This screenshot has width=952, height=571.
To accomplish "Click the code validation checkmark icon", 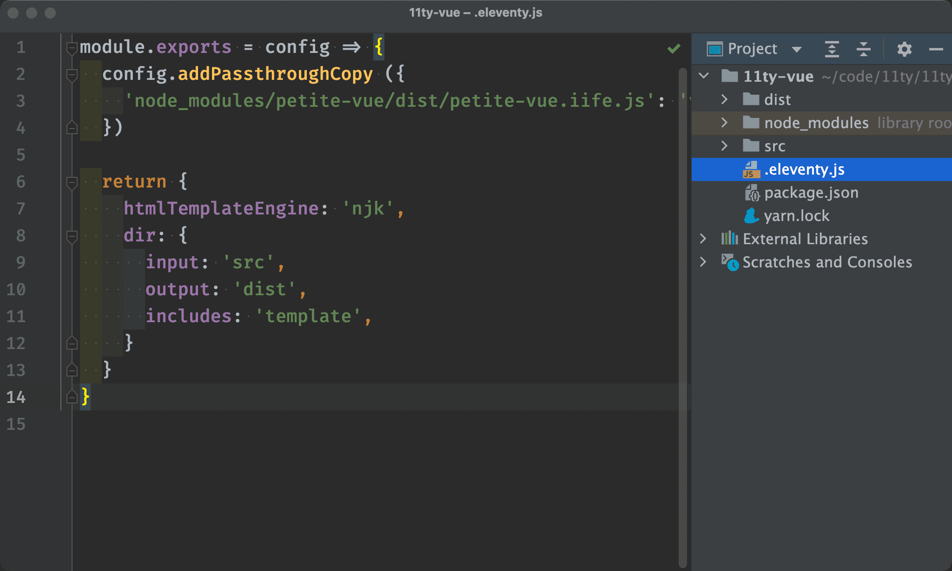I will (674, 49).
